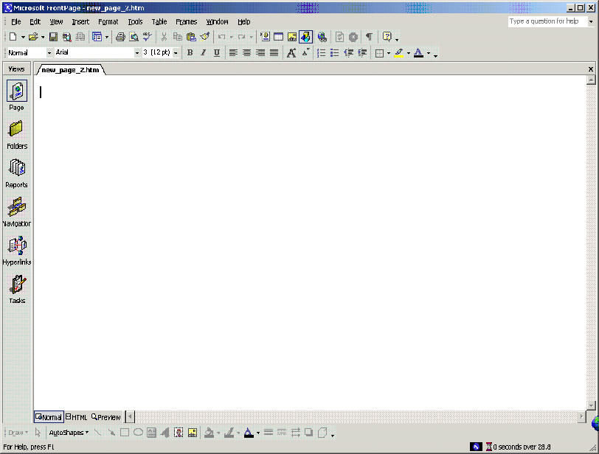Apply Font Color on the Formatting toolbar
Image resolution: width=599 pixels, height=454 pixels.
pyautogui.click(x=418, y=52)
